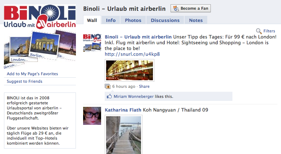Open the London night bus photo

tap(130, 70)
